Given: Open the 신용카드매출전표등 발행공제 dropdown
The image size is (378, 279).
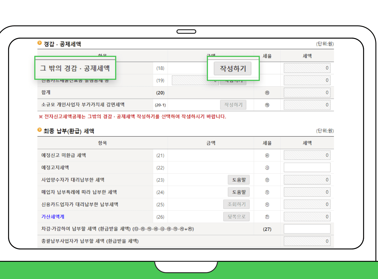Looking at the screenshot, I should coord(195,80).
